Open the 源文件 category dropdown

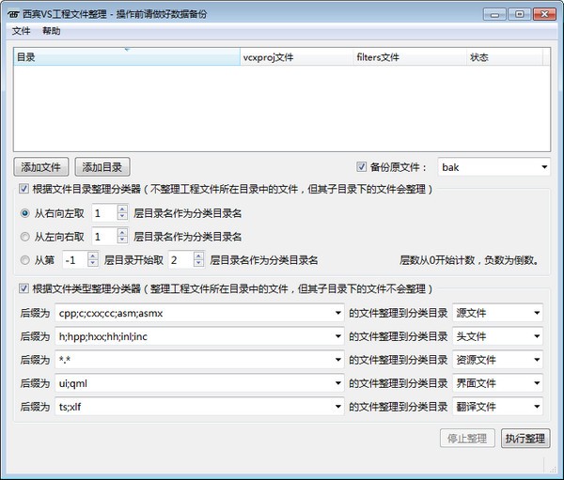click(x=537, y=313)
